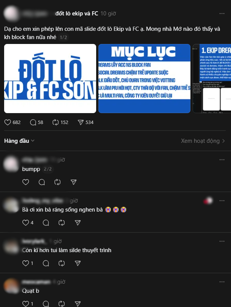The height and width of the screenshot is (307, 231).
Task: Open the main post author's avatar
Action: [11, 14]
